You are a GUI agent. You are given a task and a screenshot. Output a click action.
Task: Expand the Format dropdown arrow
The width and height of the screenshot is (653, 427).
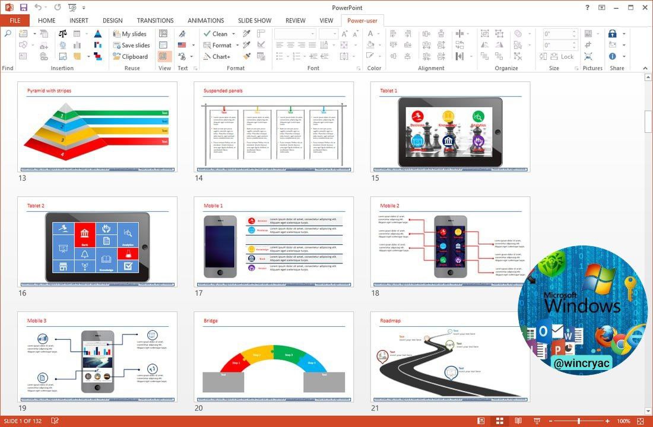pyautogui.click(x=237, y=45)
